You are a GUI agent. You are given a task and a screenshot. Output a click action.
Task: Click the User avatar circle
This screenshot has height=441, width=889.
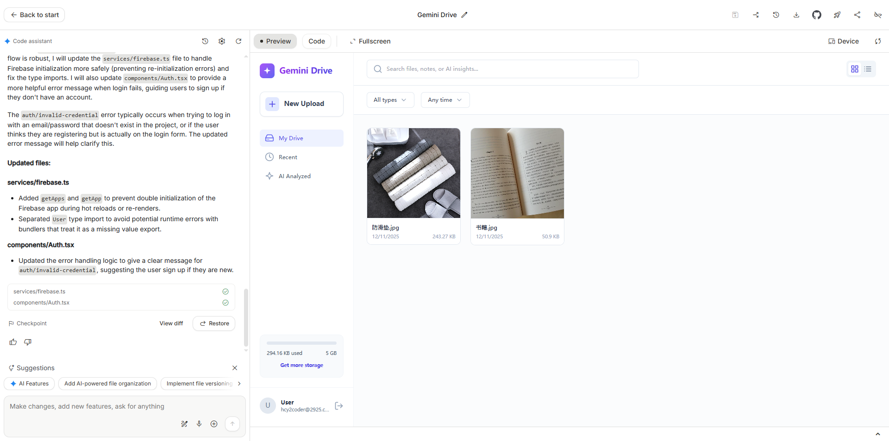click(x=268, y=405)
